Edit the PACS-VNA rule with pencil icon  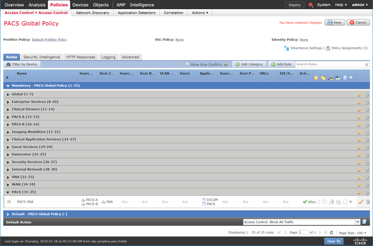361,202
